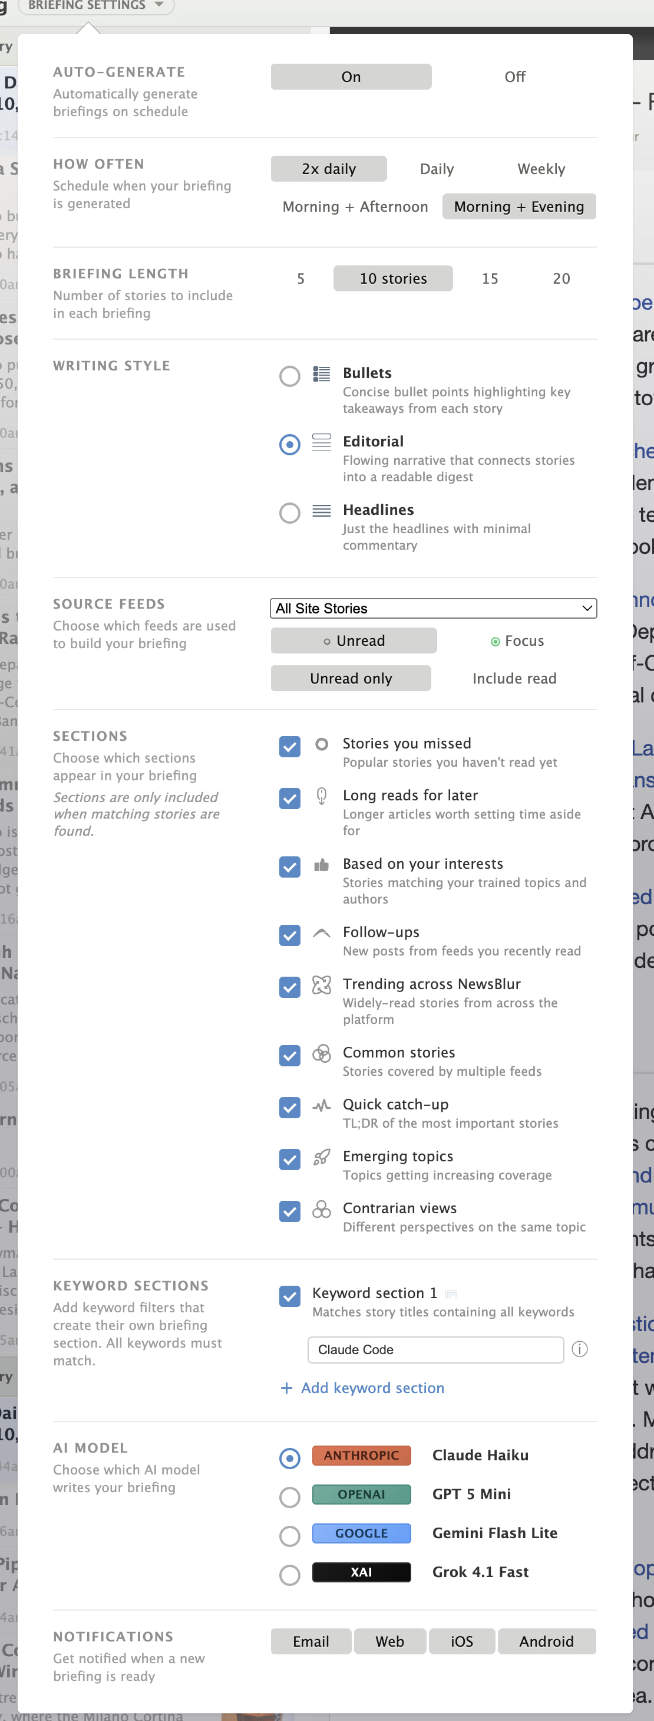
Task: Switch briefing frequency to Weekly
Action: tap(540, 169)
